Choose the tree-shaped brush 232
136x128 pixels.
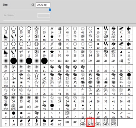[x=6, y=107]
